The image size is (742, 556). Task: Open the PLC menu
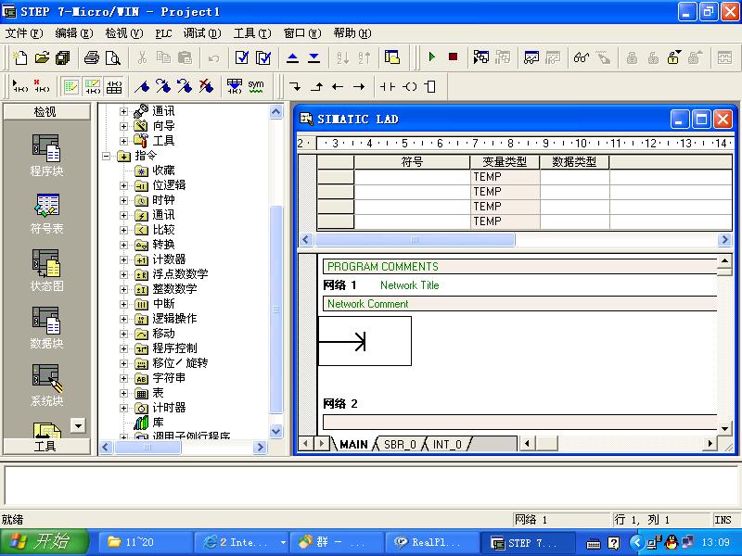click(x=163, y=33)
